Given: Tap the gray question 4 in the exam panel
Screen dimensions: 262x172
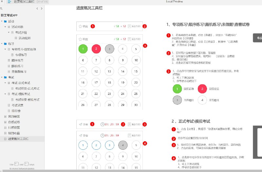Looking at the screenshot, I should point(123,145).
